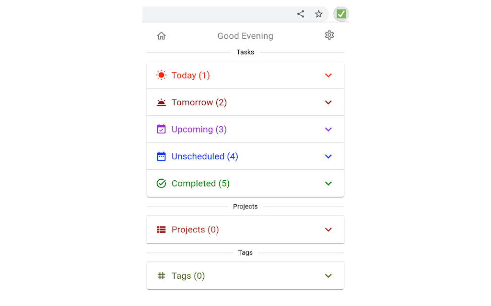
Task: Open settings gear icon
Action: click(x=329, y=35)
